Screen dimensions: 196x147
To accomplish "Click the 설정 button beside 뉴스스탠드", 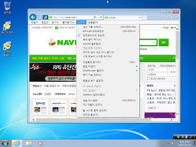I will click(x=48, y=94).
